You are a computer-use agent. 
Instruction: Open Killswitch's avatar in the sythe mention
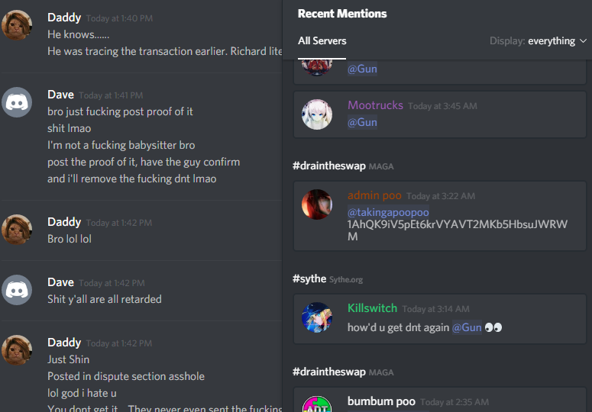(x=317, y=317)
